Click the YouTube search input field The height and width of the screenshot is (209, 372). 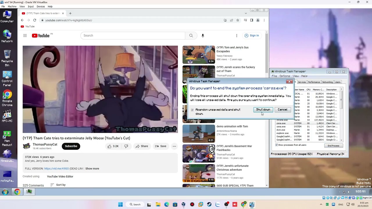tap(133, 35)
